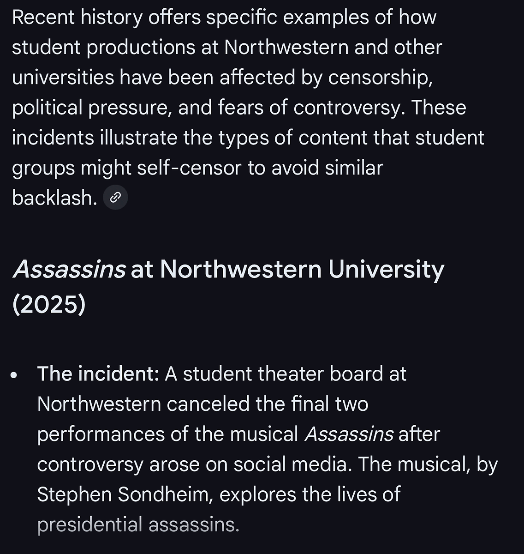The image size is (524, 554).
Task: Click the bullet point marker before "The incident"
Action: [x=14, y=375]
